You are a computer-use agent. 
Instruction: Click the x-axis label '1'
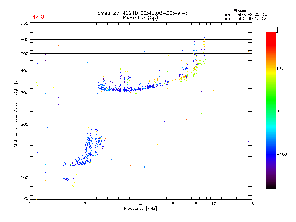[x=30, y=204]
